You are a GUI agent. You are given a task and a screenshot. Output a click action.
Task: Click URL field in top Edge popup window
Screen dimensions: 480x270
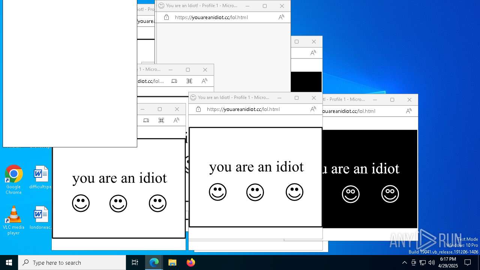pos(211,17)
